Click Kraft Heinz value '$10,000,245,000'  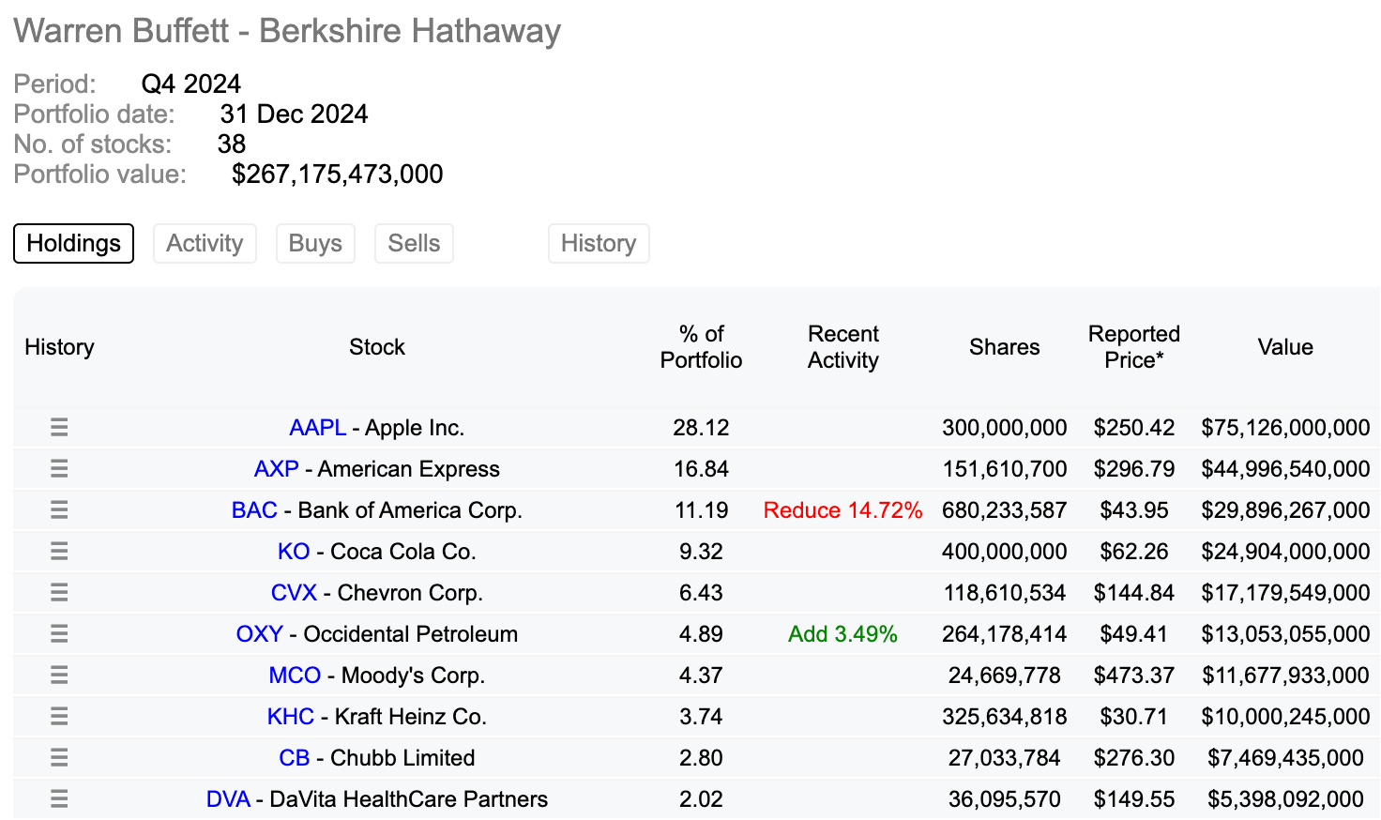1285,717
